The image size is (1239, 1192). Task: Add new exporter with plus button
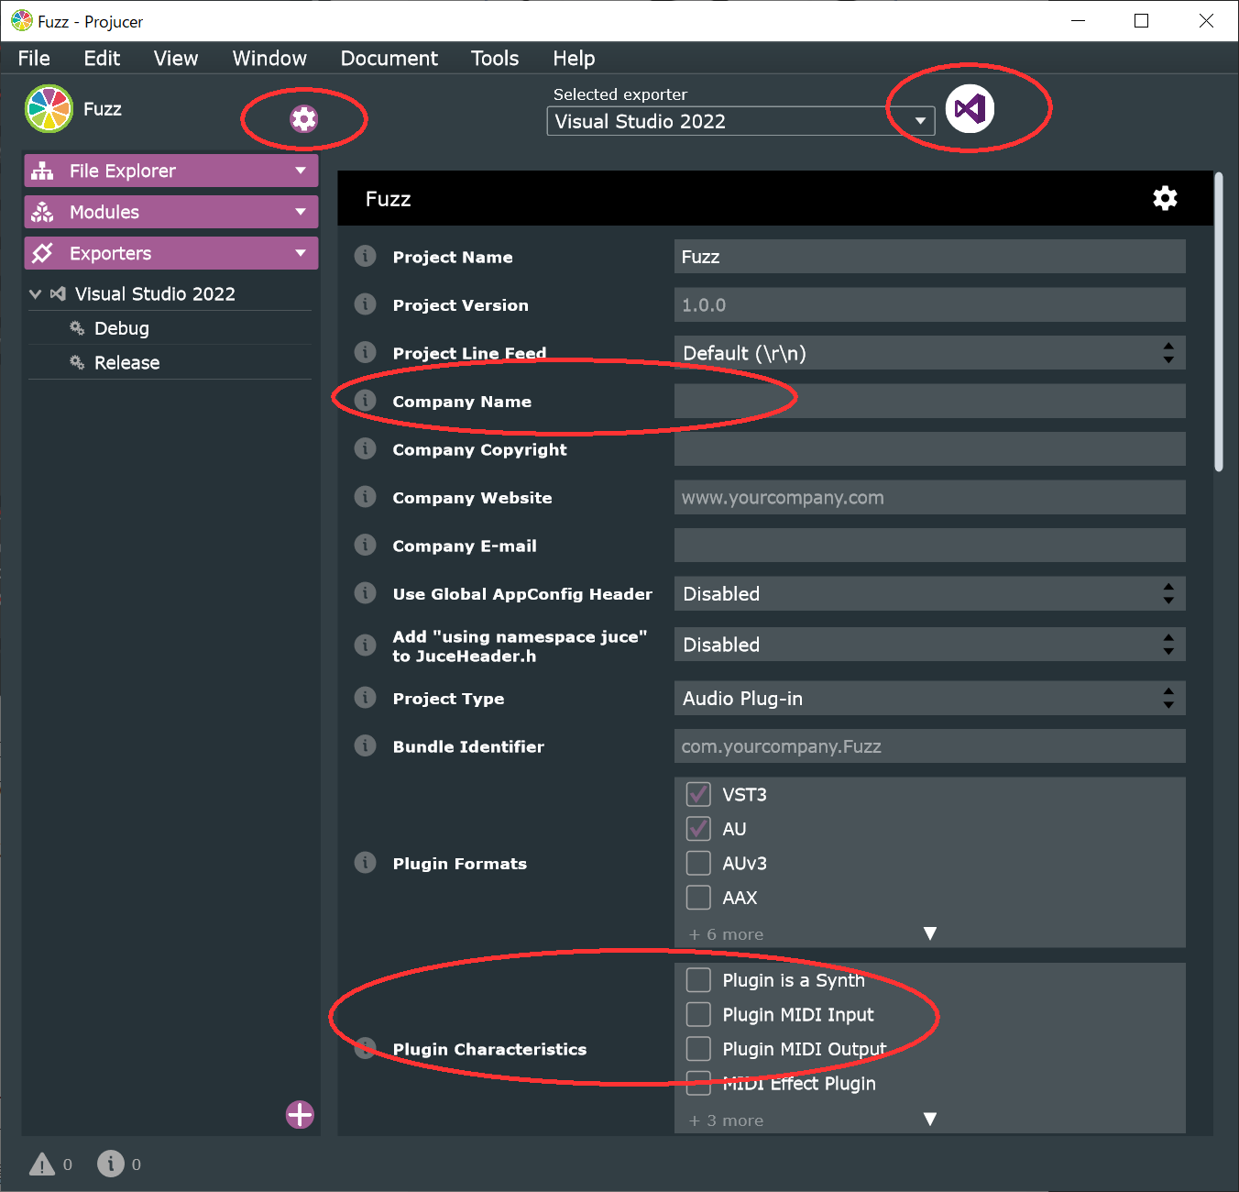pos(300,1115)
